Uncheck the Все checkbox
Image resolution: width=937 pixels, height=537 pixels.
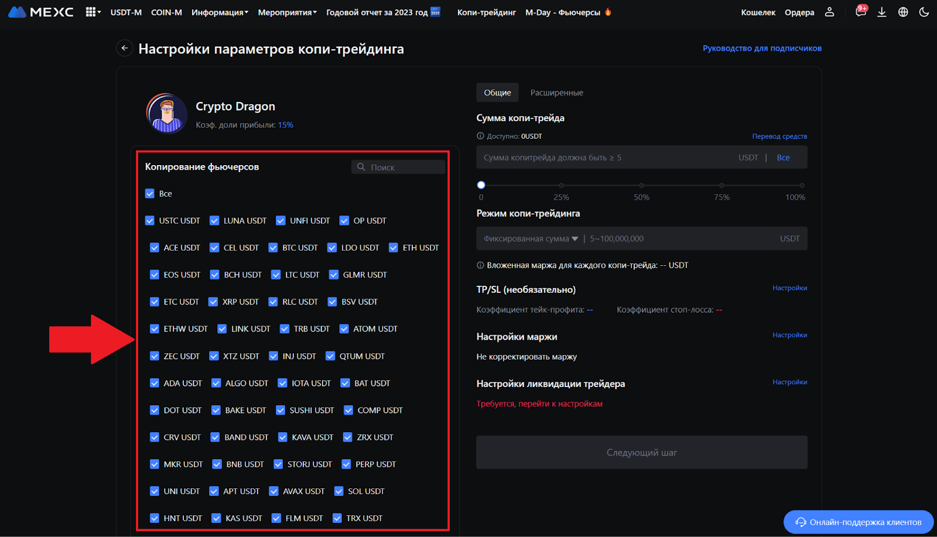[150, 194]
